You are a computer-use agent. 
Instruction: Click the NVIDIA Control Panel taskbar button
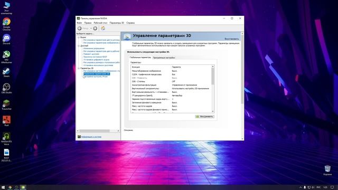pos(23,187)
